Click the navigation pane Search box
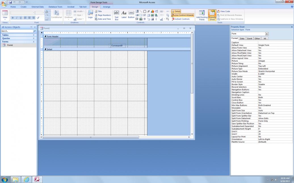 17,31
